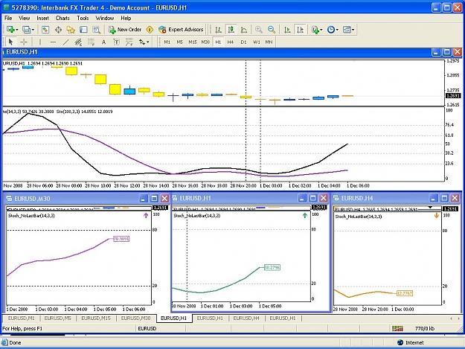Viewport: 465px width, 349px height.
Task: Click the connection status bars icon
Action: 397,328
